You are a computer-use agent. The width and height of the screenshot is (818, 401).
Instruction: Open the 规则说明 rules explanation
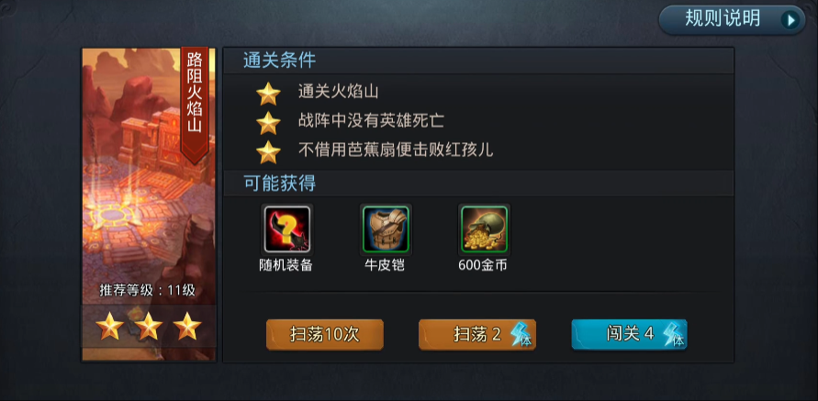tap(732, 20)
